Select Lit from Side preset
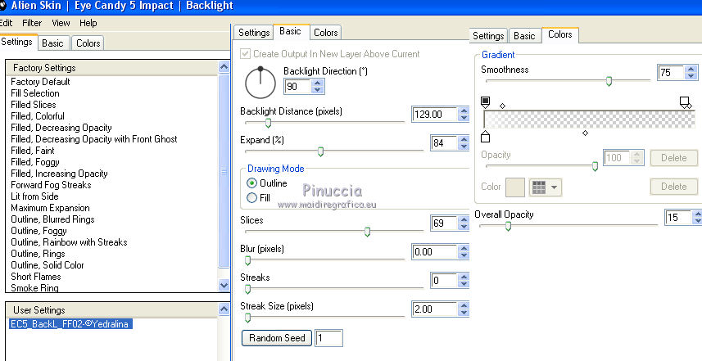The width and height of the screenshot is (702, 361). click(x=34, y=196)
